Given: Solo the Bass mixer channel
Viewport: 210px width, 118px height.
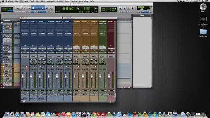Looking at the screenshot, I should [75, 69].
